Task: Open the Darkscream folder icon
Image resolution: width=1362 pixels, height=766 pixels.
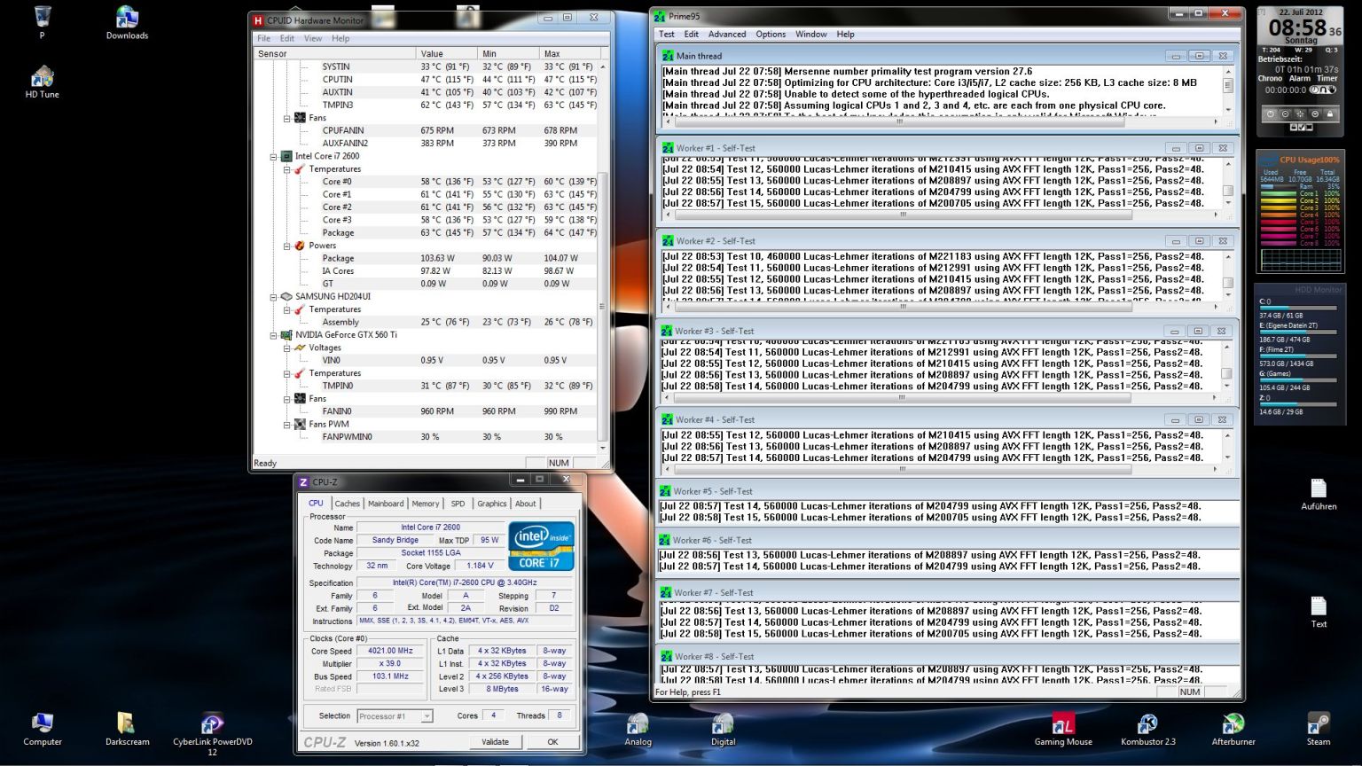Action: (127, 729)
